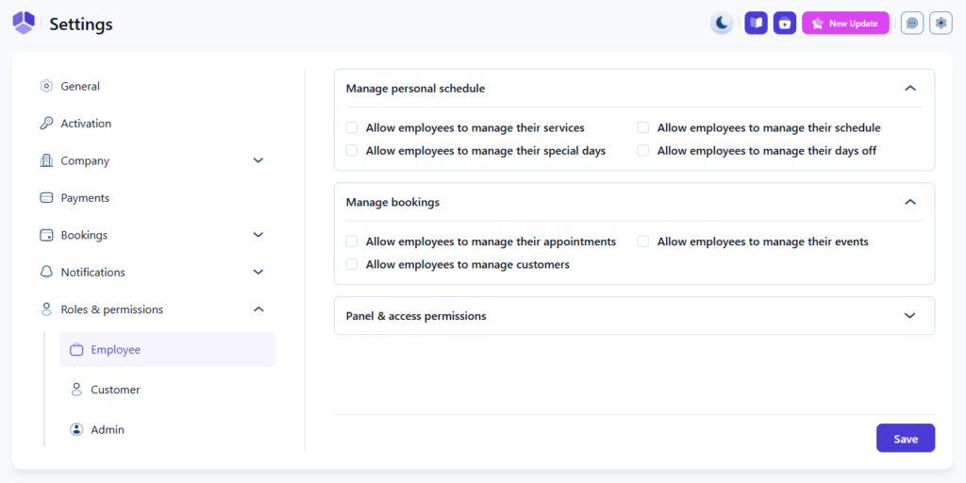Viewport: 966px width, 483px height.
Task: Collapse the Manage personal schedule section
Action: [x=909, y=89]
